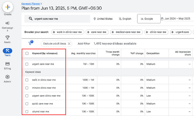Image resolution: width=194 pixels, height=116 pixels.
Task: Click the Add filter button
Action: pyautogui.click(x=84, y=44)
